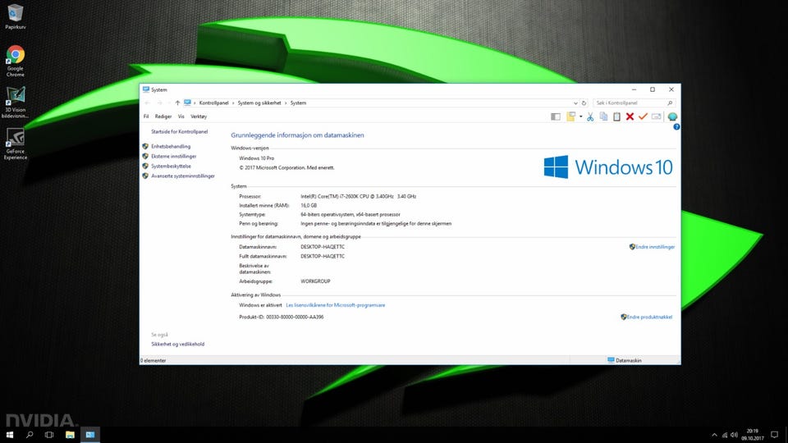Select the Windows 10 Pro text
The height and width of the screenshot is (443, 788).
pyautogui.click(x=256, y=158)
